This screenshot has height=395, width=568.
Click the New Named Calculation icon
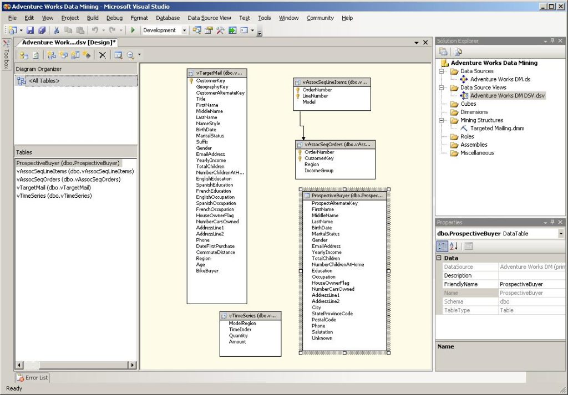(x=75, y=55)
